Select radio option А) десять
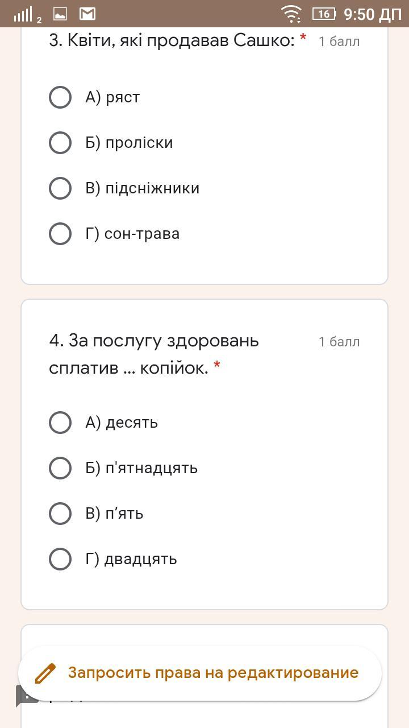 coord(60,423)
